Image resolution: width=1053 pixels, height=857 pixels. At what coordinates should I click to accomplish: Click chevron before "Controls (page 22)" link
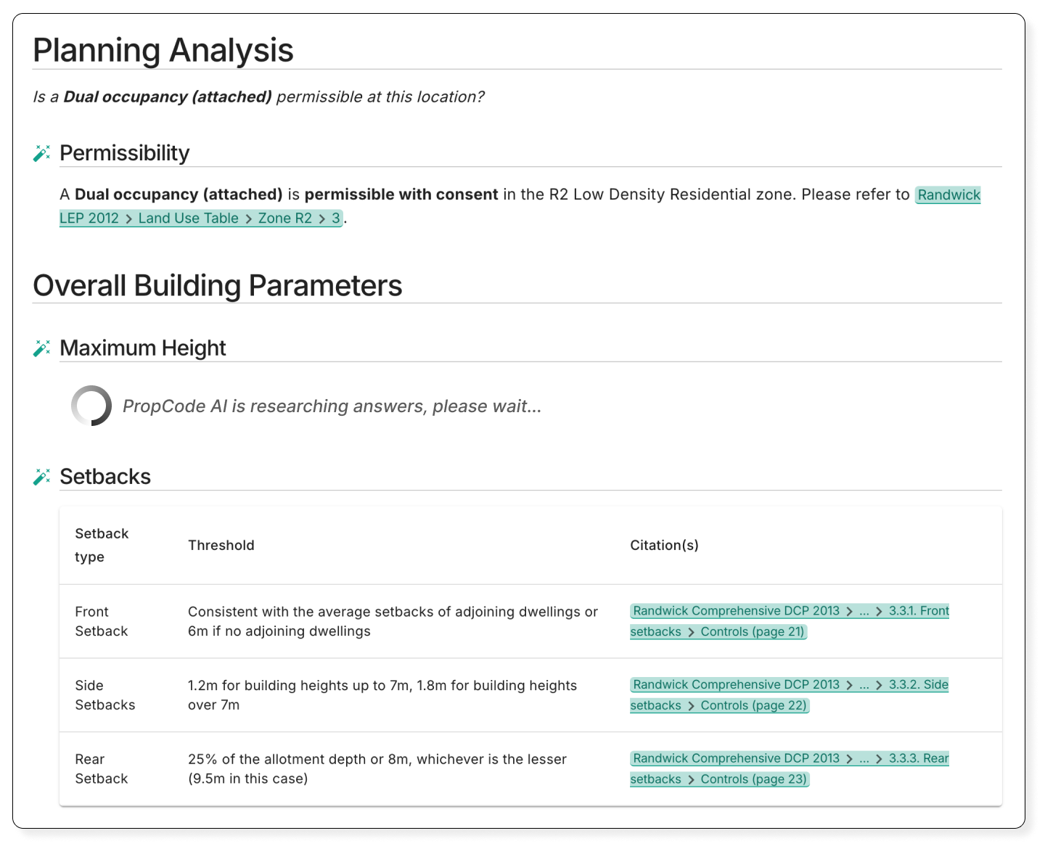(x=691, y=705)
